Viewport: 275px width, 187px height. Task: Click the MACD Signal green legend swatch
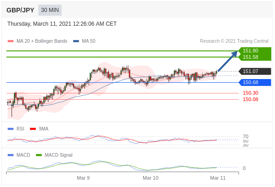39,155
